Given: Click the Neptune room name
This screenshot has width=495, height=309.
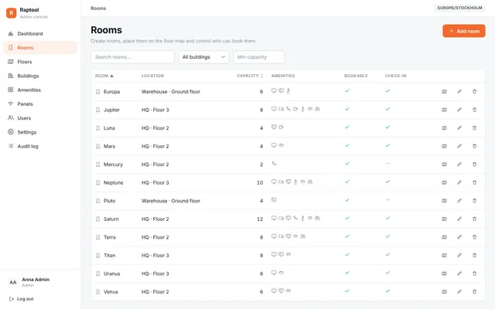Looking at the screenshot, I should (114, 182).
